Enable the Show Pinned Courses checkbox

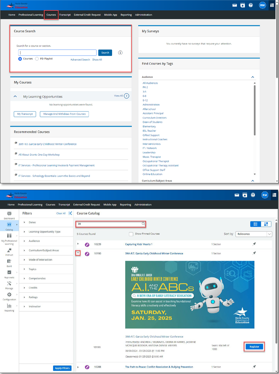(x=131, y=234)
